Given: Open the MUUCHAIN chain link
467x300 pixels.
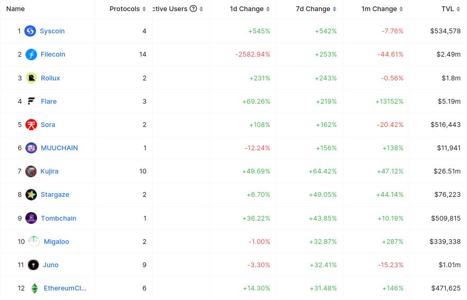Looking at the screenshot, I should click(59, 148).
